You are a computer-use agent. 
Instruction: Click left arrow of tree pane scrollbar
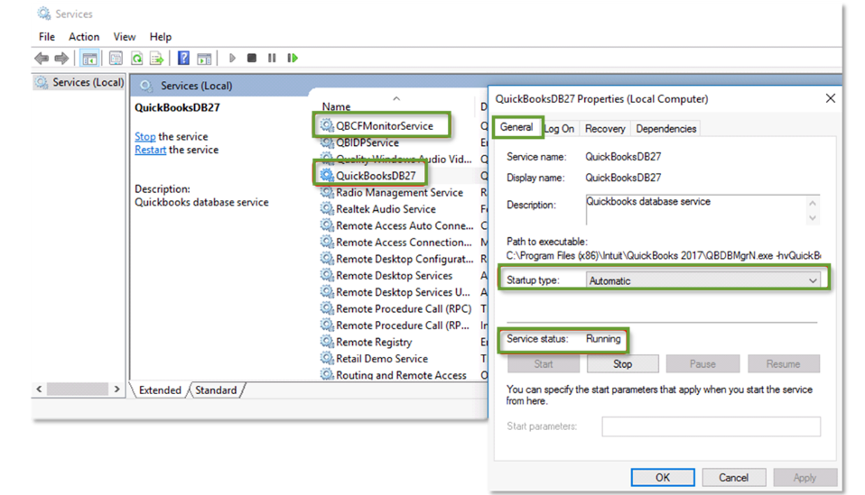coord(39,390)
